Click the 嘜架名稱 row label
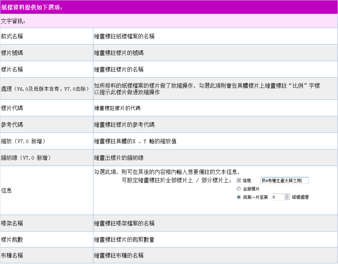Viewport: 338px width, 264px height. pos(12,223)
